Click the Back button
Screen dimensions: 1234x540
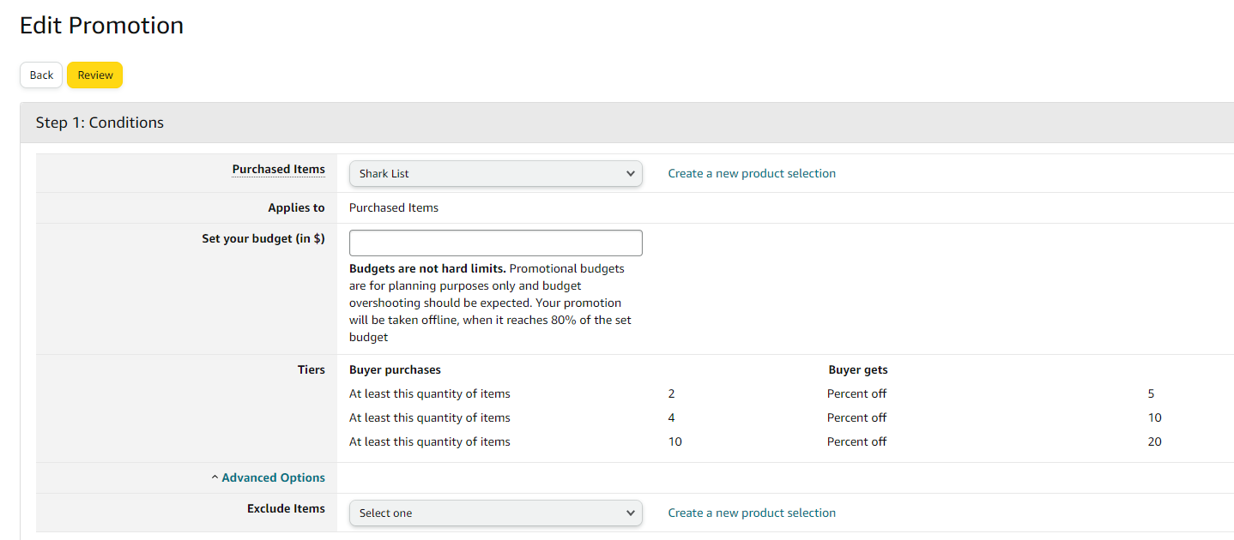click(x=41, y=75)
